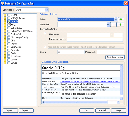Click the green download driver arrow button
Viewport: 129px width, 116px height.
pyautogui.click(x=121, y=25)
